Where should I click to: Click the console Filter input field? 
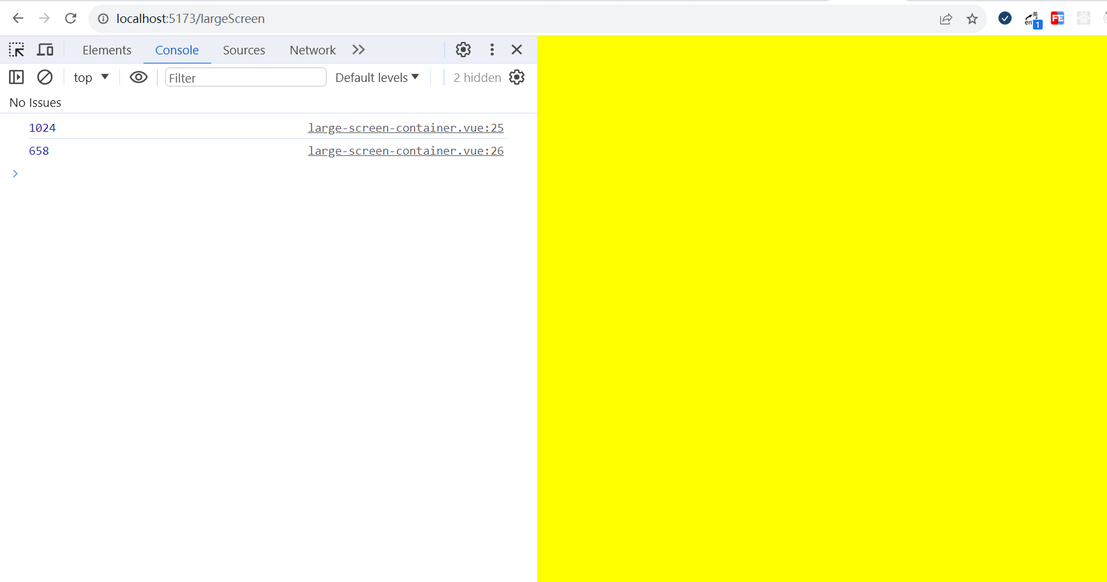click(246, 77)
